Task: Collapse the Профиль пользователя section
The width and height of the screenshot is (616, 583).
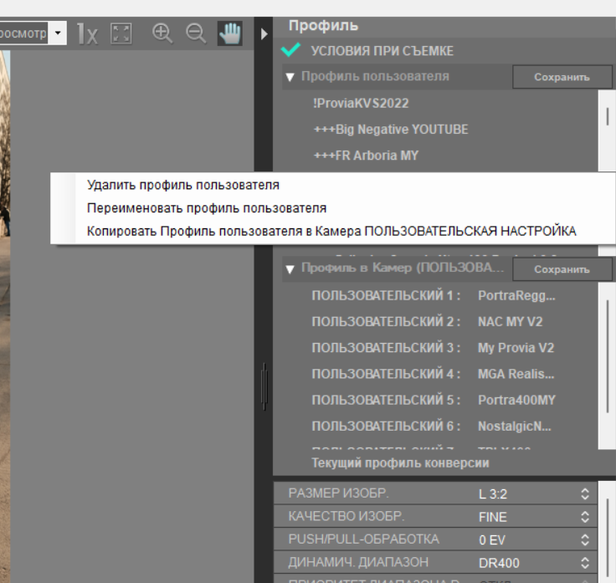Action: click(x=290, y=77)
